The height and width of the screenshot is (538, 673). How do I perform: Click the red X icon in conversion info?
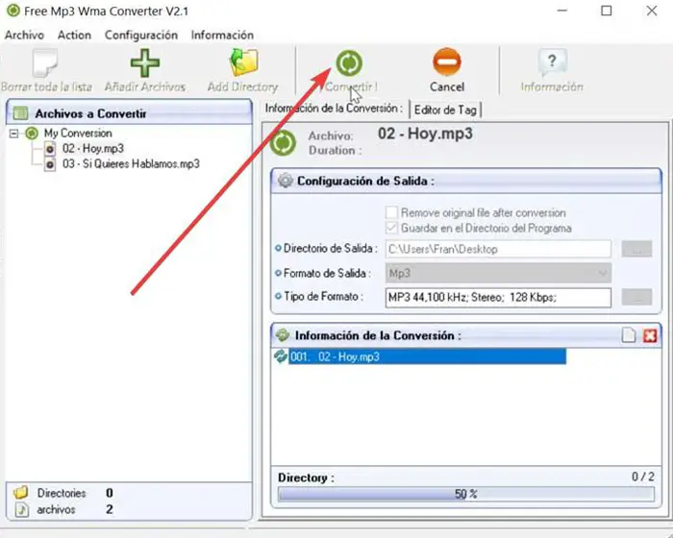(x=650, y=335)
